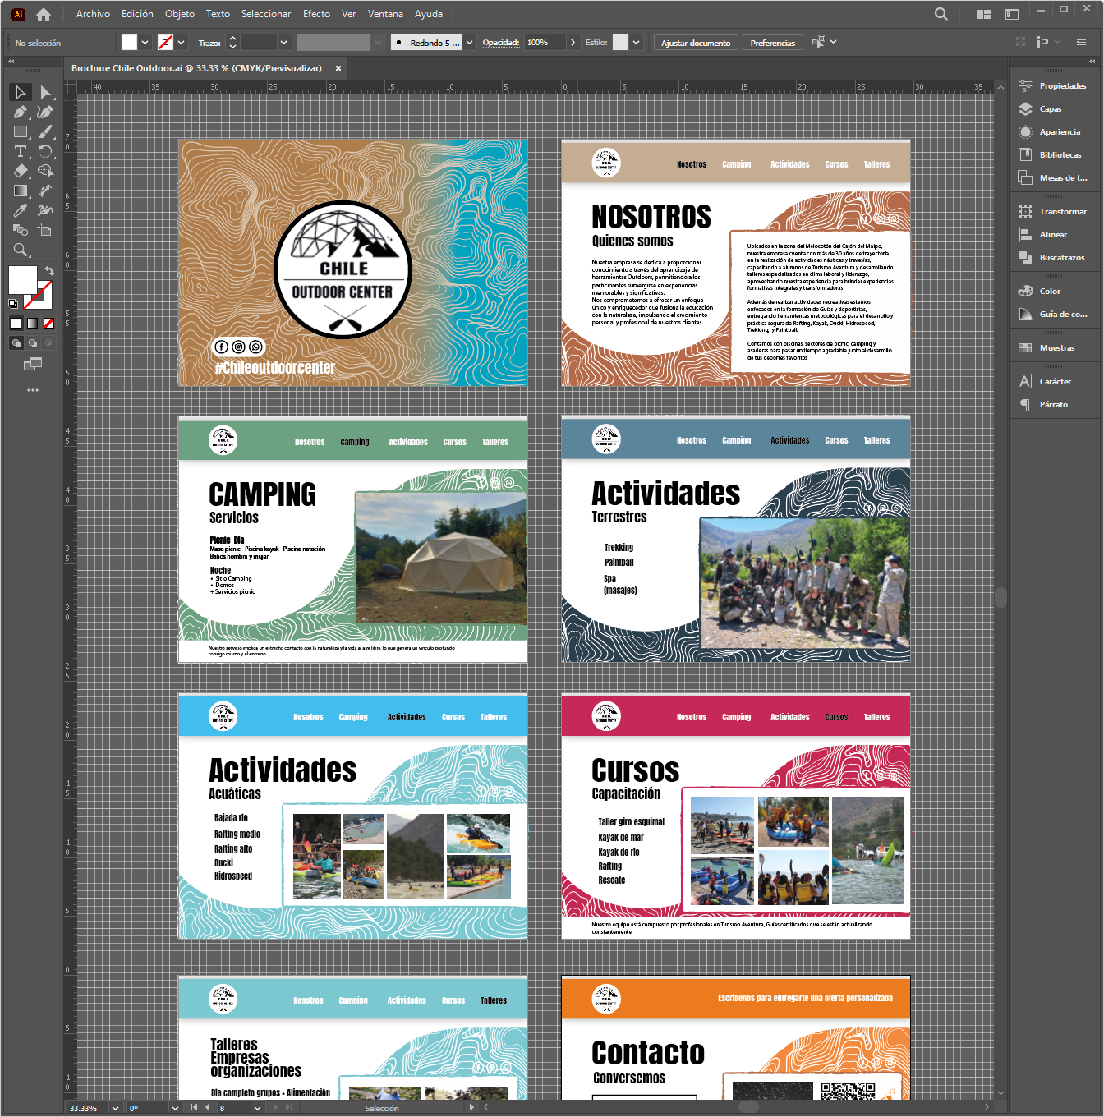Image resolution: width=1104 pixels, height=1117 pixels.
Task: Open the Estilo graphic style dropdown
Action: (637, 43)
